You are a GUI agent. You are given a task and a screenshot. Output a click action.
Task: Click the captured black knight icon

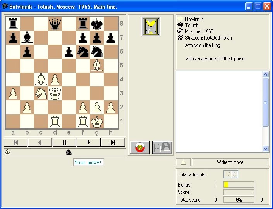(x=69, y=152)
